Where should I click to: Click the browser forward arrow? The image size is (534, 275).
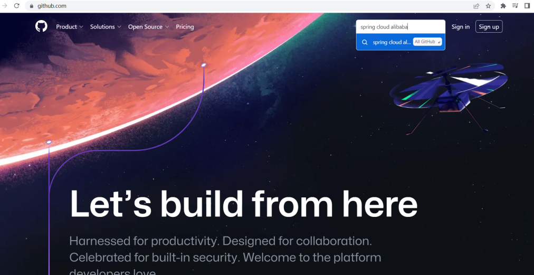[x=4, y=6]
